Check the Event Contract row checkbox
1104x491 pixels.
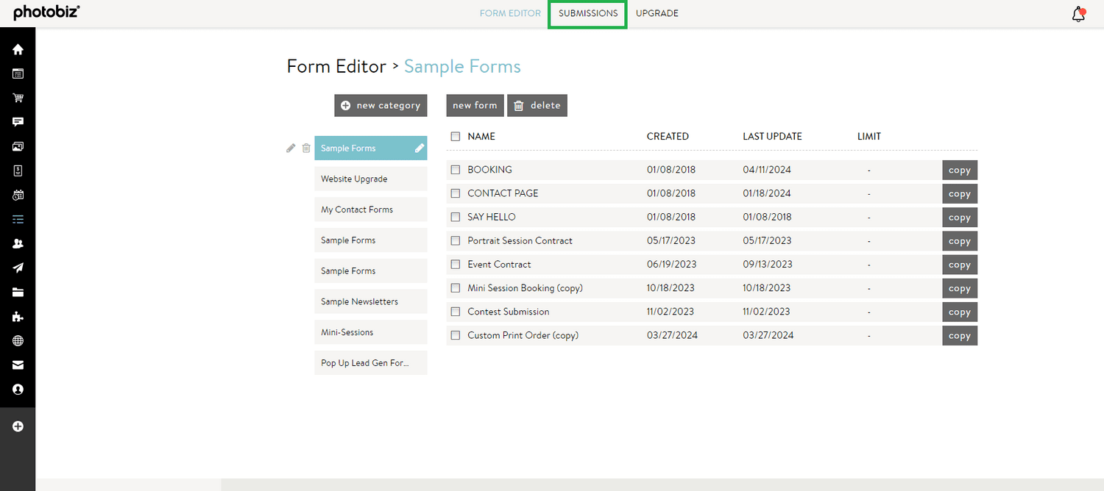pos(455,264)
